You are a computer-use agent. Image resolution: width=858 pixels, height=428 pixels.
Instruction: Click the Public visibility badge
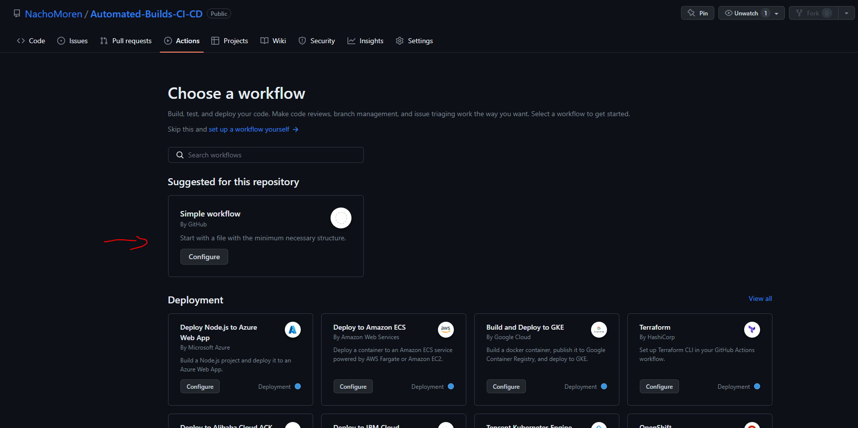click(x=219, y=14)
